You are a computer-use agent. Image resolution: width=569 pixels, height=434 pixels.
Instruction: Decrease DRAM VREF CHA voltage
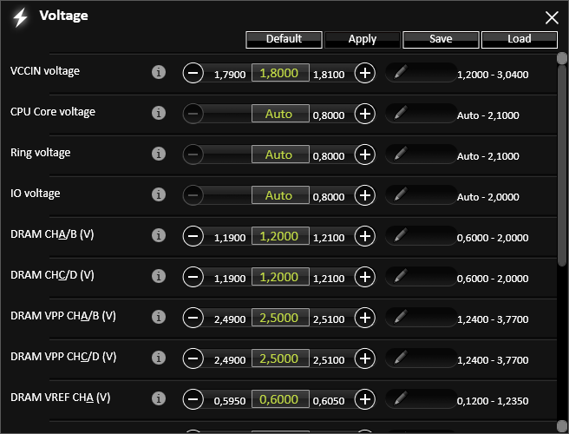click(193, 399)
